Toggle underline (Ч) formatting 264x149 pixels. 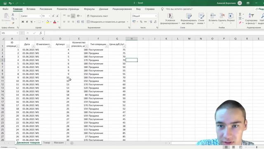click(x=31, y=22)
